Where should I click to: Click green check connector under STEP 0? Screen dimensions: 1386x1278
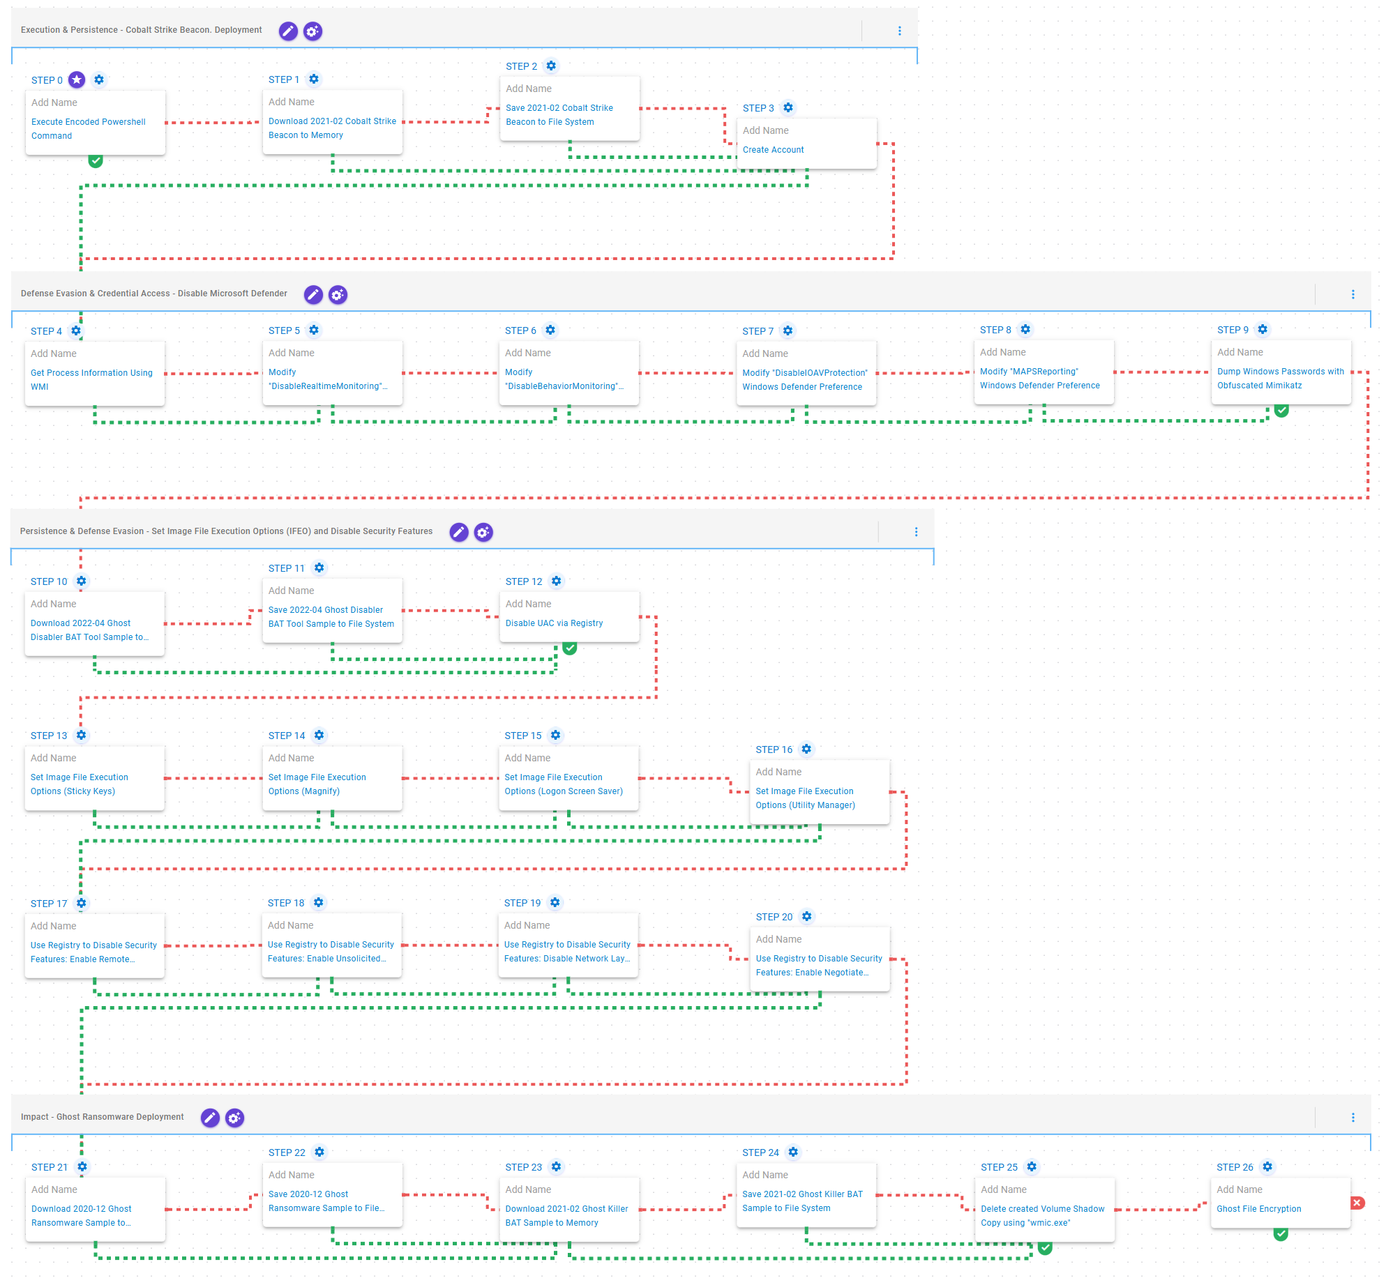pos(96,161)
